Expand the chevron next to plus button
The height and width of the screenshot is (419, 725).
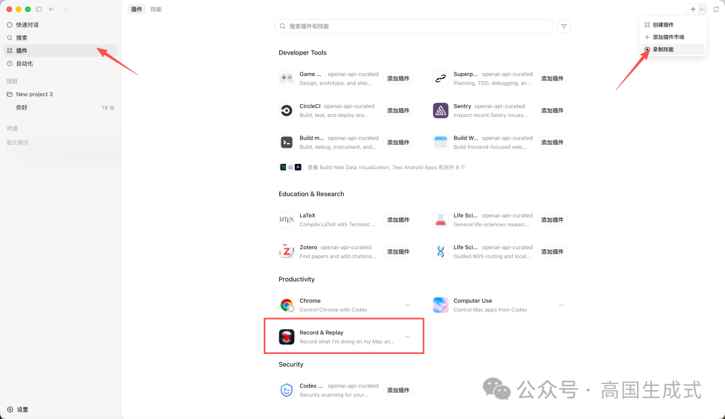pos(702,9)
